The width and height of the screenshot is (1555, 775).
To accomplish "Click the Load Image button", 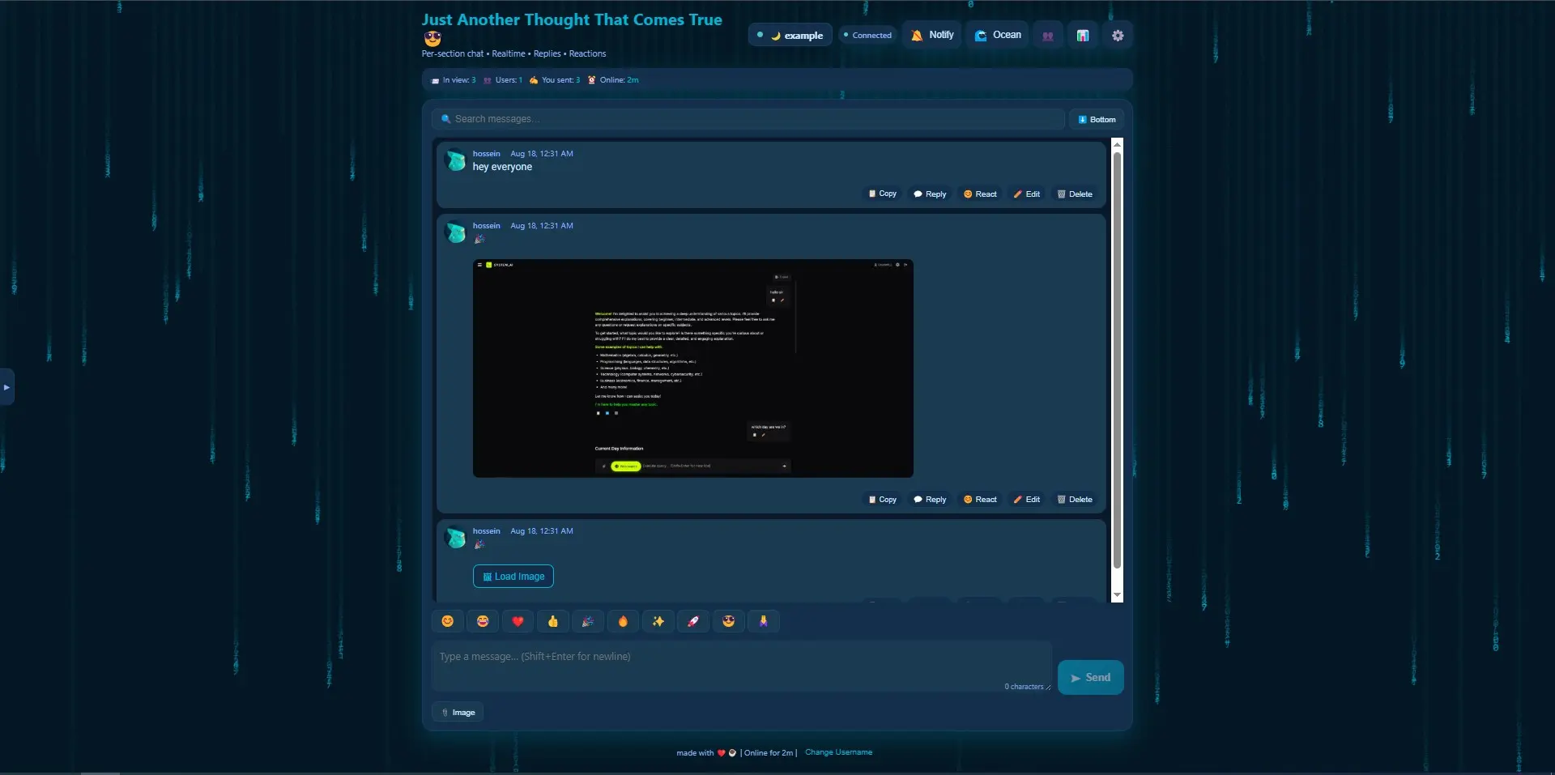I will [x=513, y=577].
